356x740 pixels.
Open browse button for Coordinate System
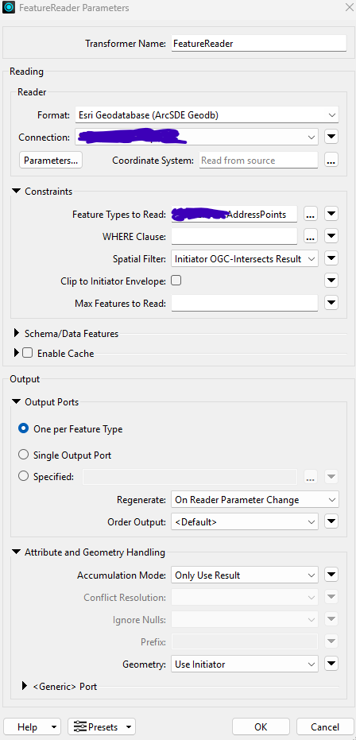click(x=331, y=161)
